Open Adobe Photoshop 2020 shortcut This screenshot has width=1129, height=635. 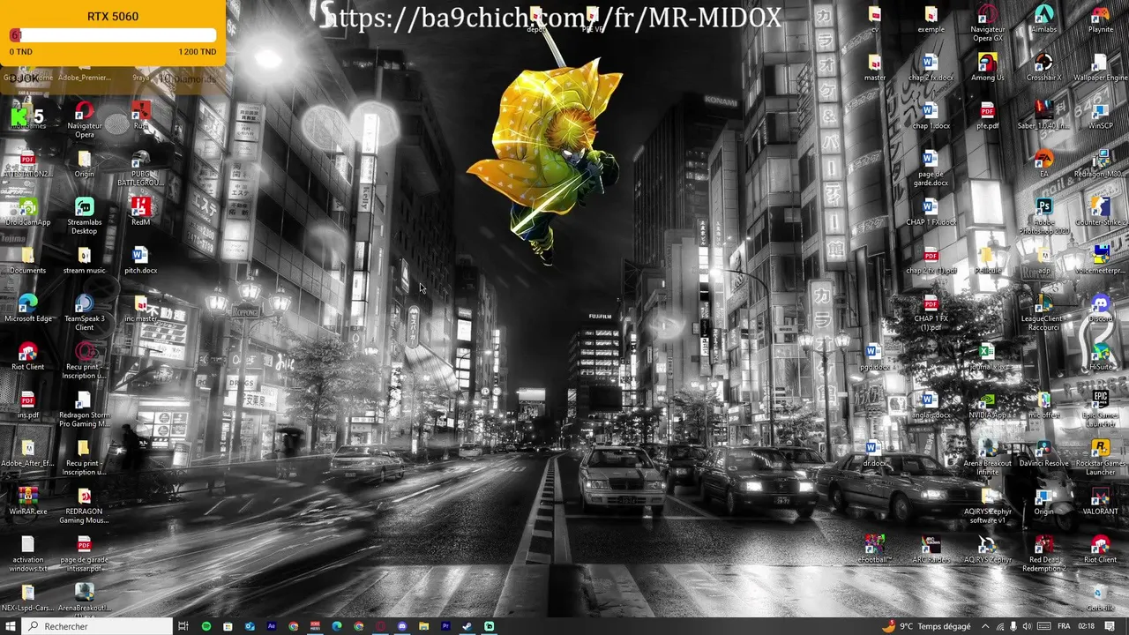[x=1043, y=216]
